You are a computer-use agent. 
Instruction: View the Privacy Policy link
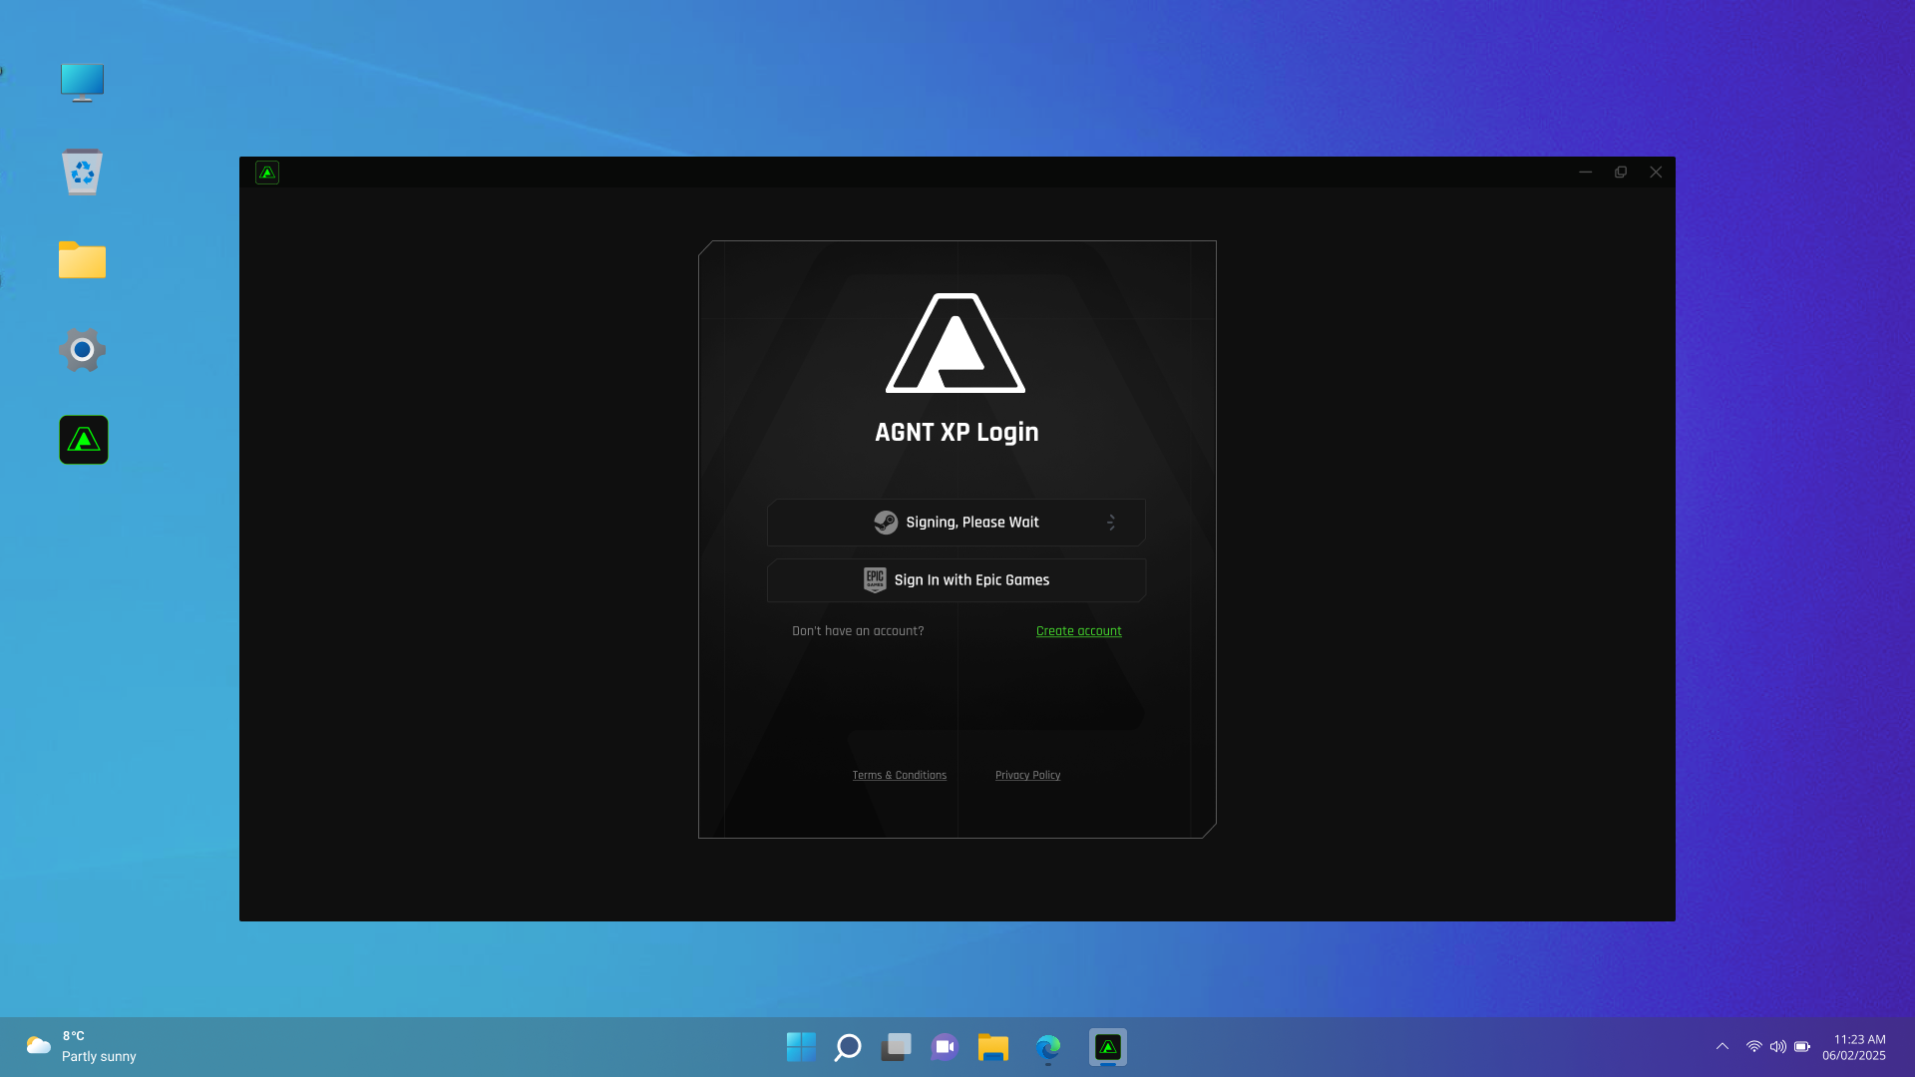[1027, 775]
